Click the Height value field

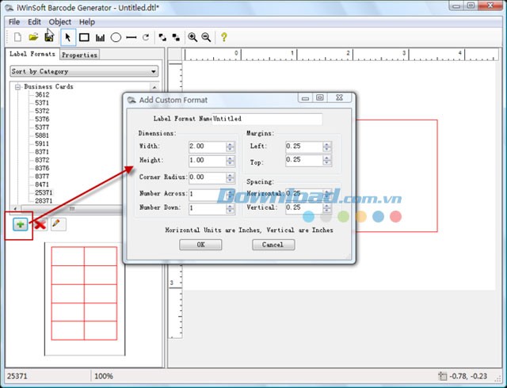coord(208,161)
